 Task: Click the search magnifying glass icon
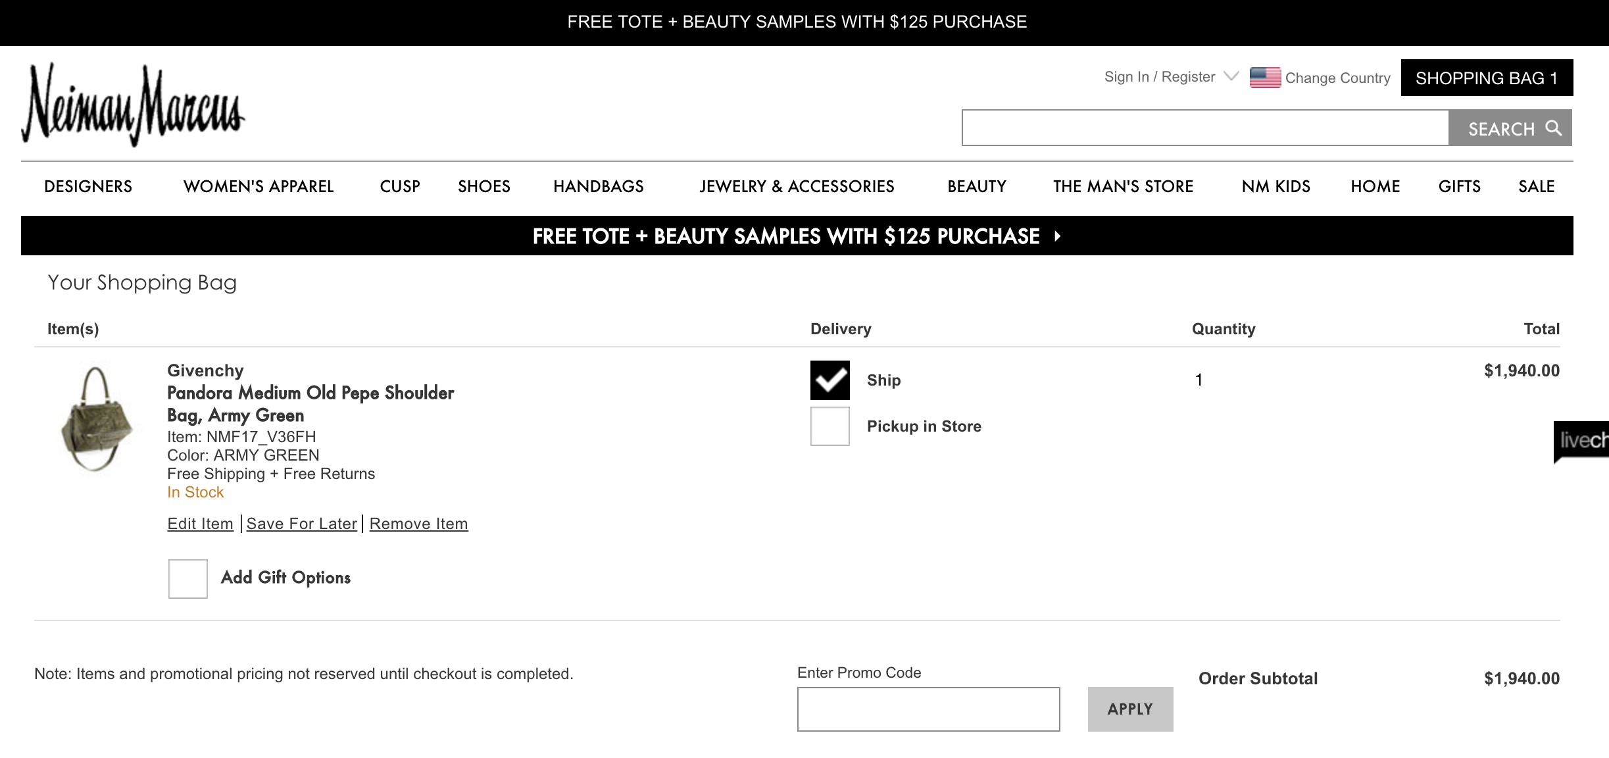[1554, 128]
